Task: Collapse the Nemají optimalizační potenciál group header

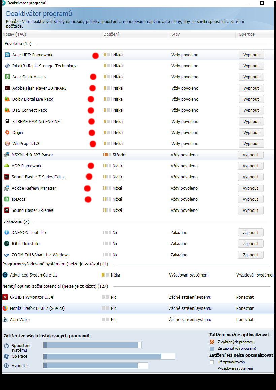Action: (x=55, y=286)
